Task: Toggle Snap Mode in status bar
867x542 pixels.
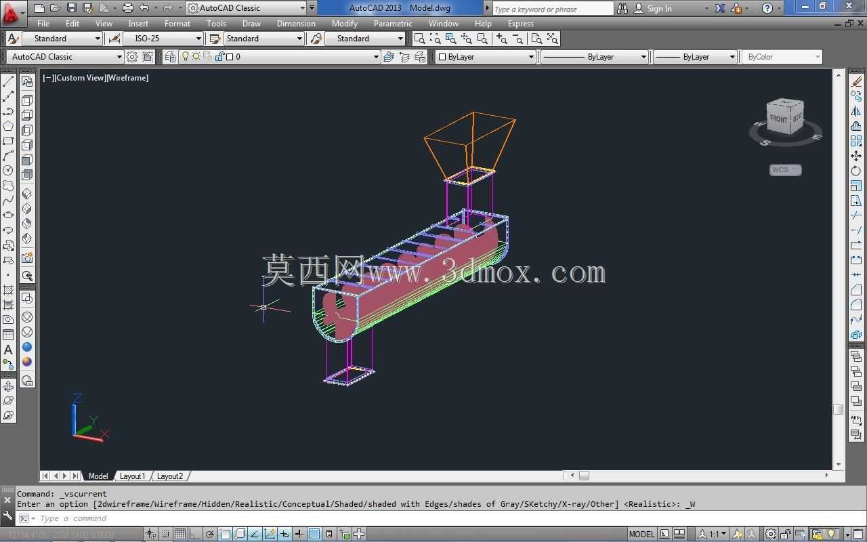Action: (x=165, y=534)
